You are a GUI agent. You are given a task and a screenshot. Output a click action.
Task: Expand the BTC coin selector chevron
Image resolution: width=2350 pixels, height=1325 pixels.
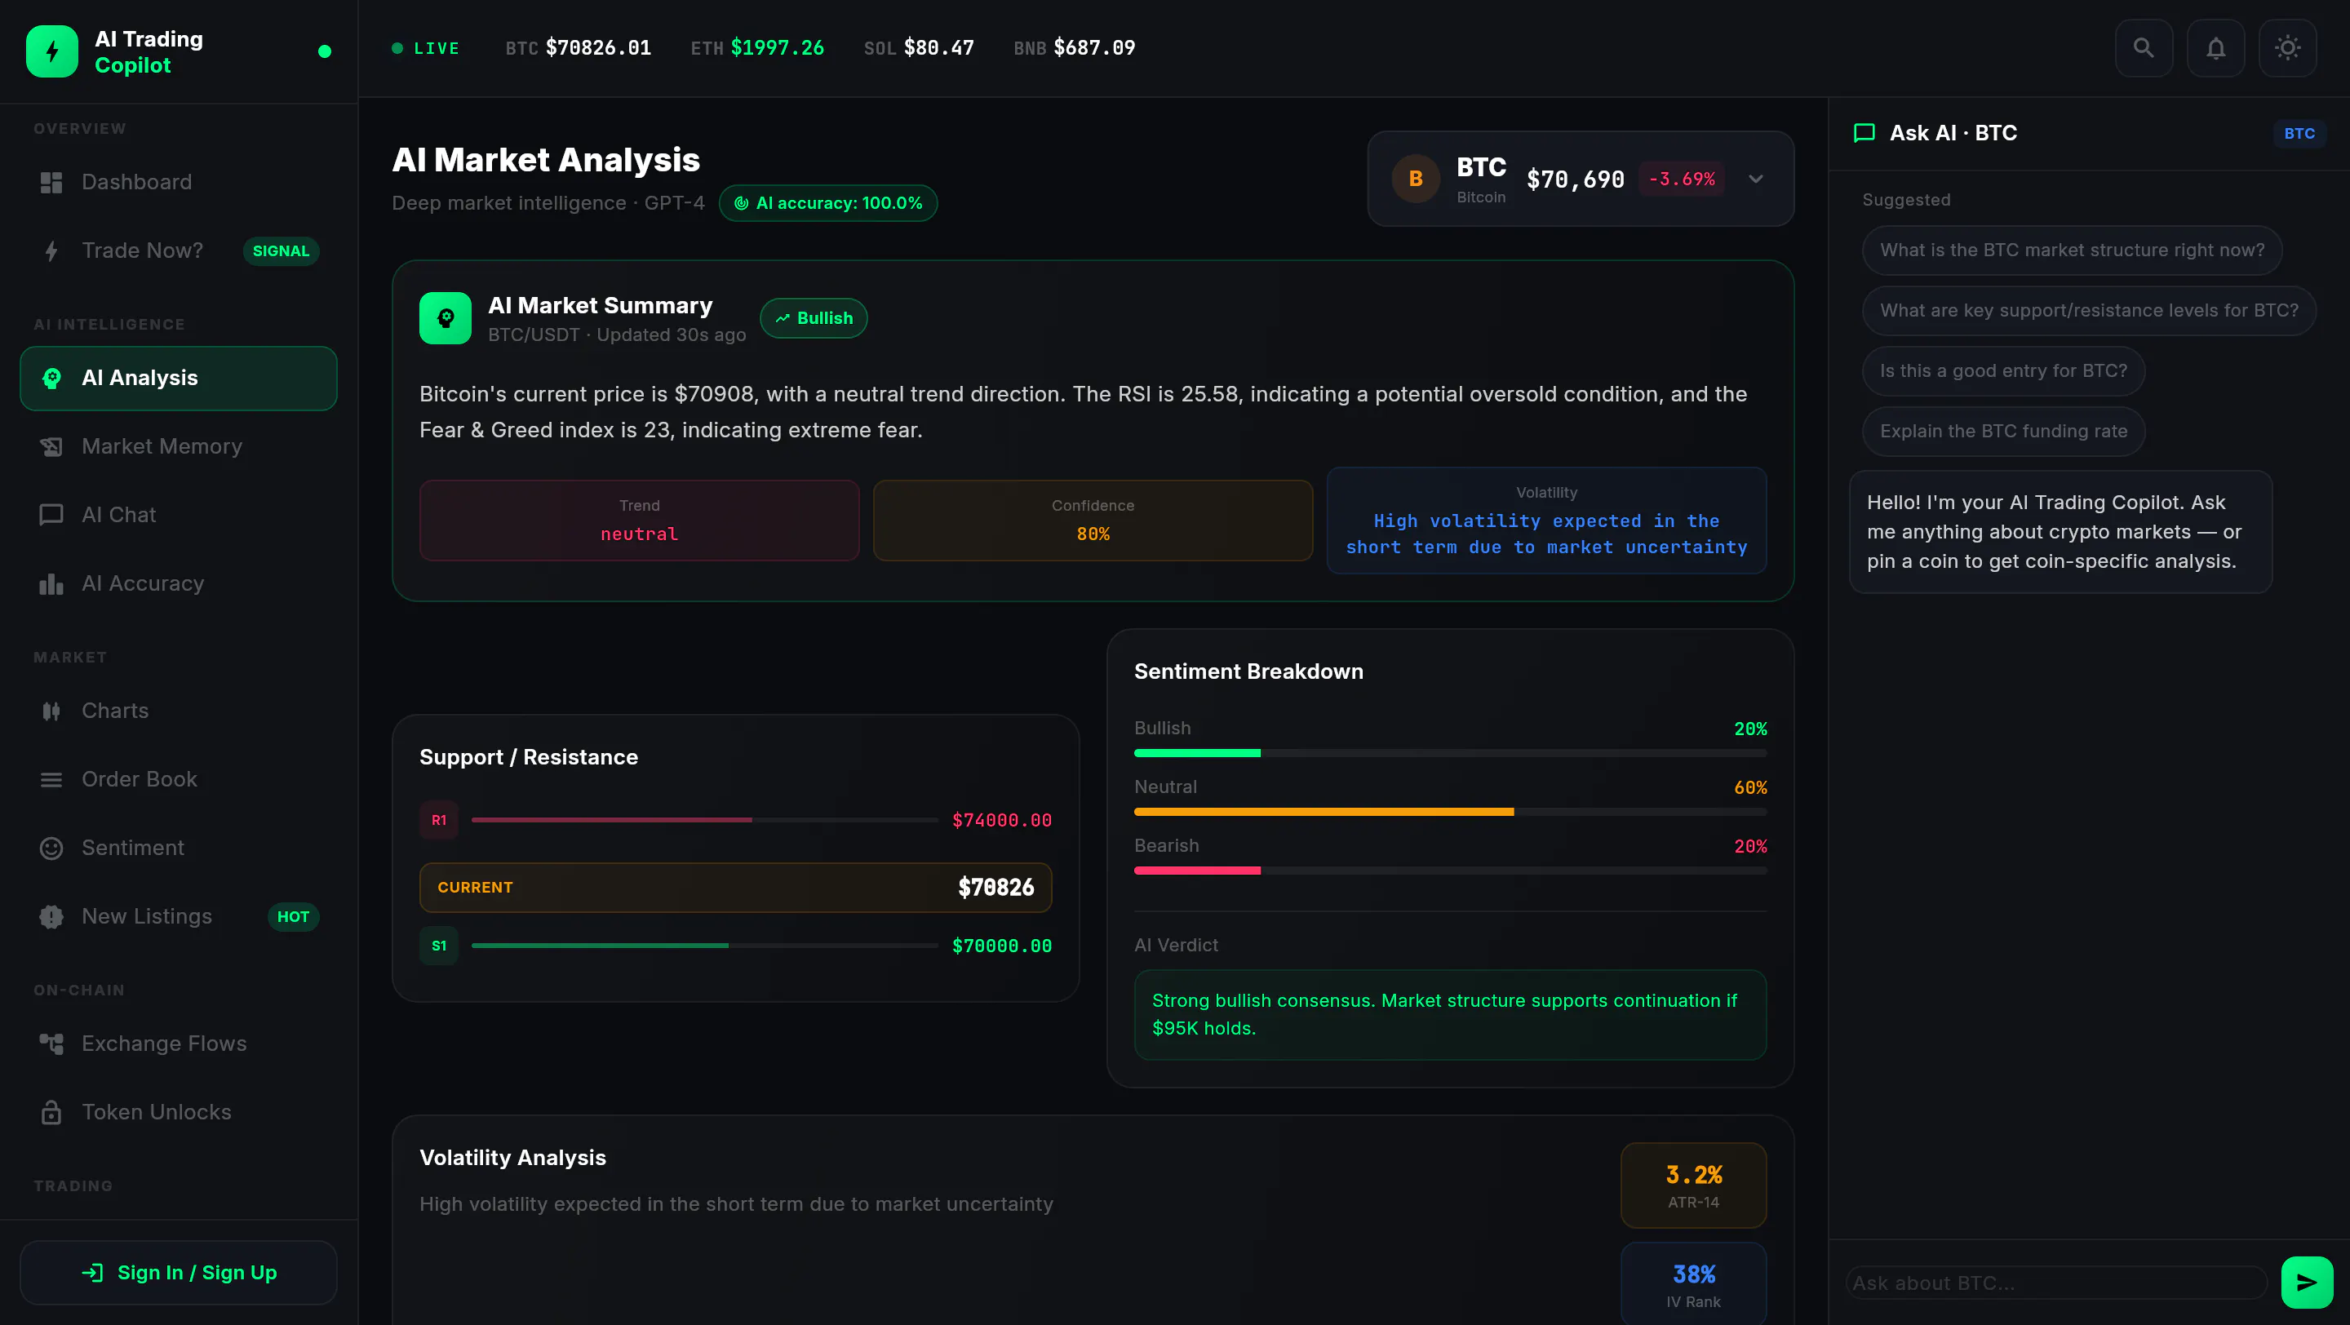(1756, 179)
